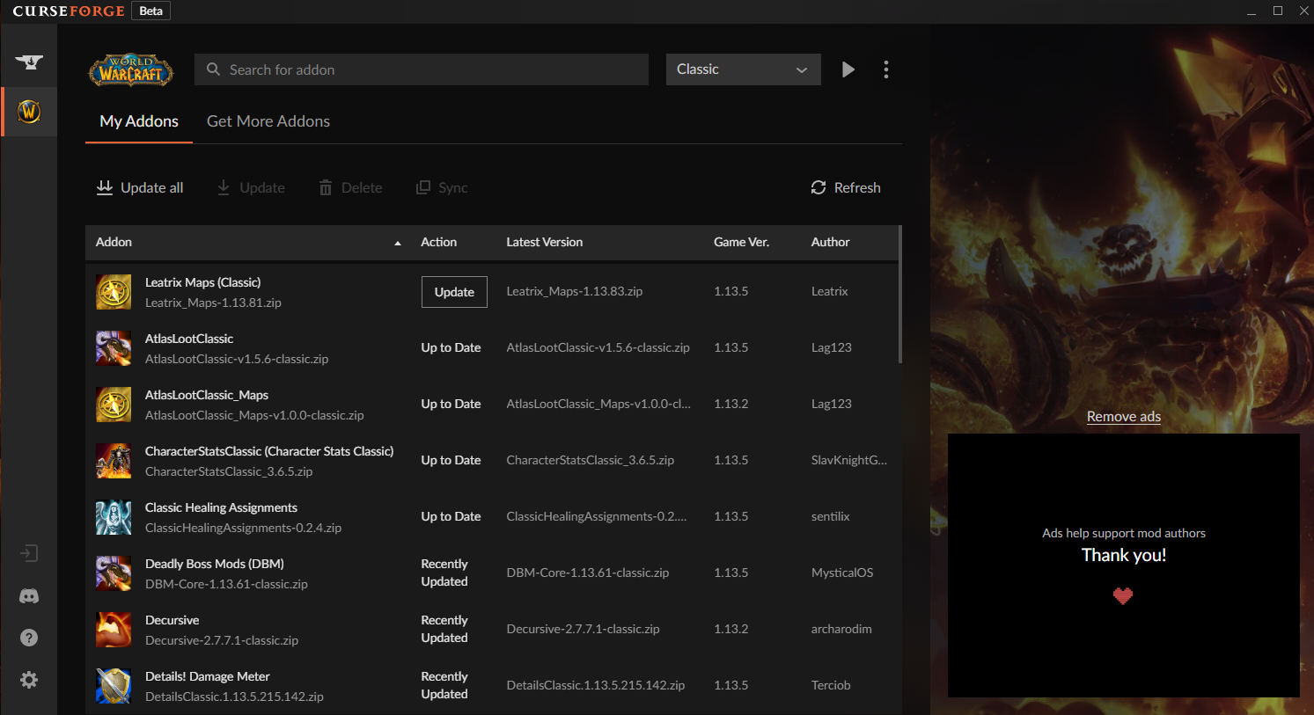
Task: Click the author name MysticalOS
Action: 842,573
